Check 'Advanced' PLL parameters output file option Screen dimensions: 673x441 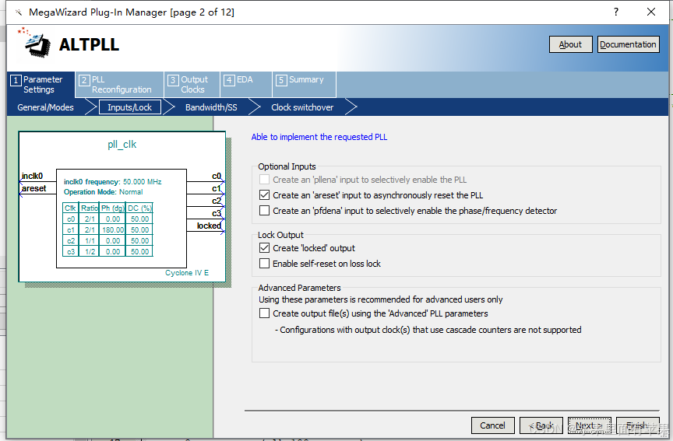point(264,313)
